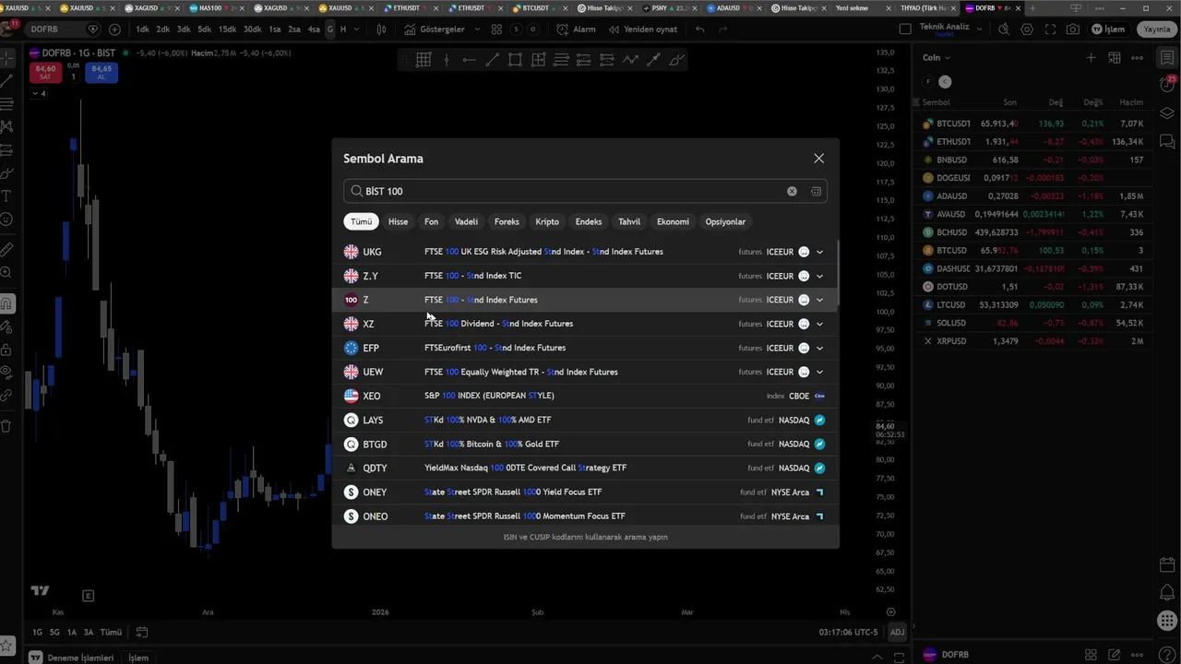
Task: Select the 5G date range
Action: (54, 633)
